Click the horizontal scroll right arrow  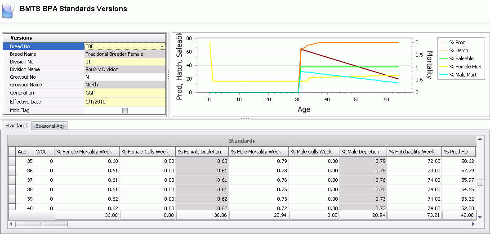tap(473, 224)
